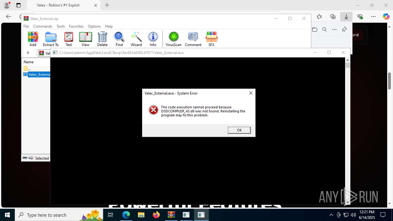Open the browser collections icon
Viewport: 393px width, 221px height.
point(333,17)
